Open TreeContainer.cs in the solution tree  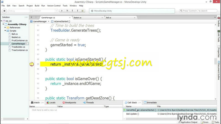[x=20, y=50]
